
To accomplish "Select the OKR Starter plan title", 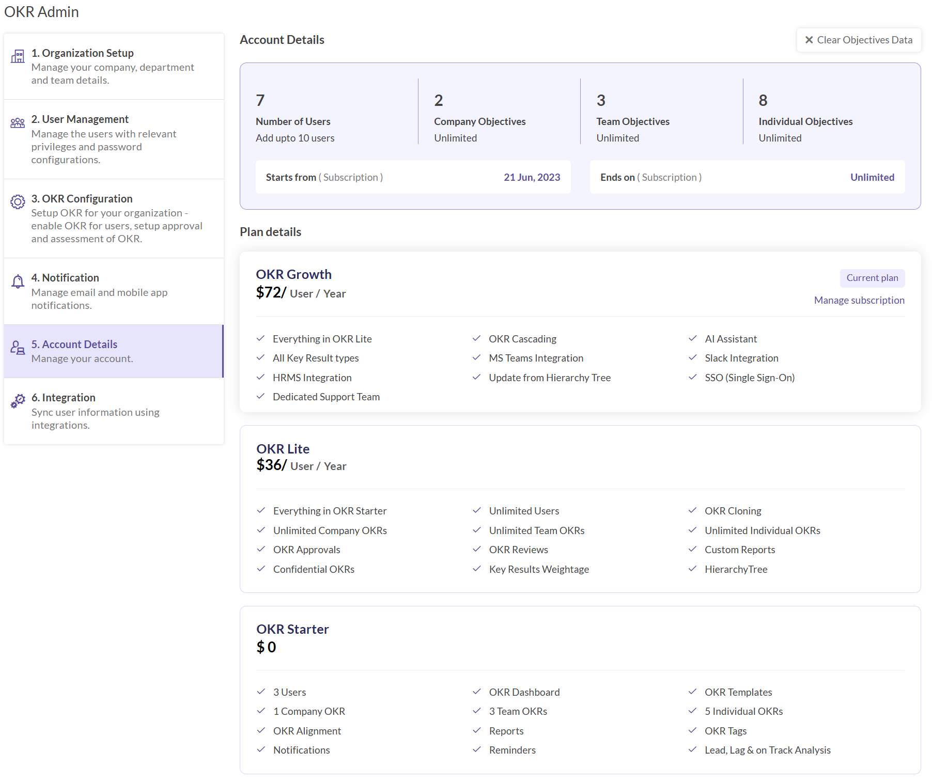I will (292, 629).
